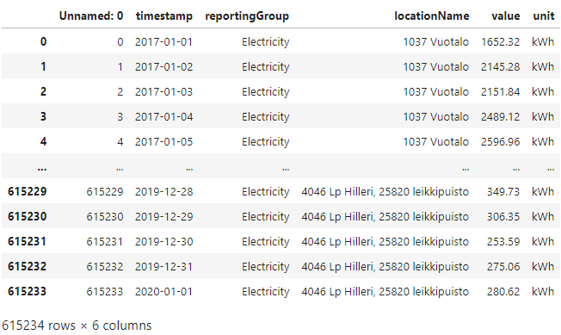Select the locationName cell in row 615231
This screenshot has width=561, height=335.
[385, 242]
